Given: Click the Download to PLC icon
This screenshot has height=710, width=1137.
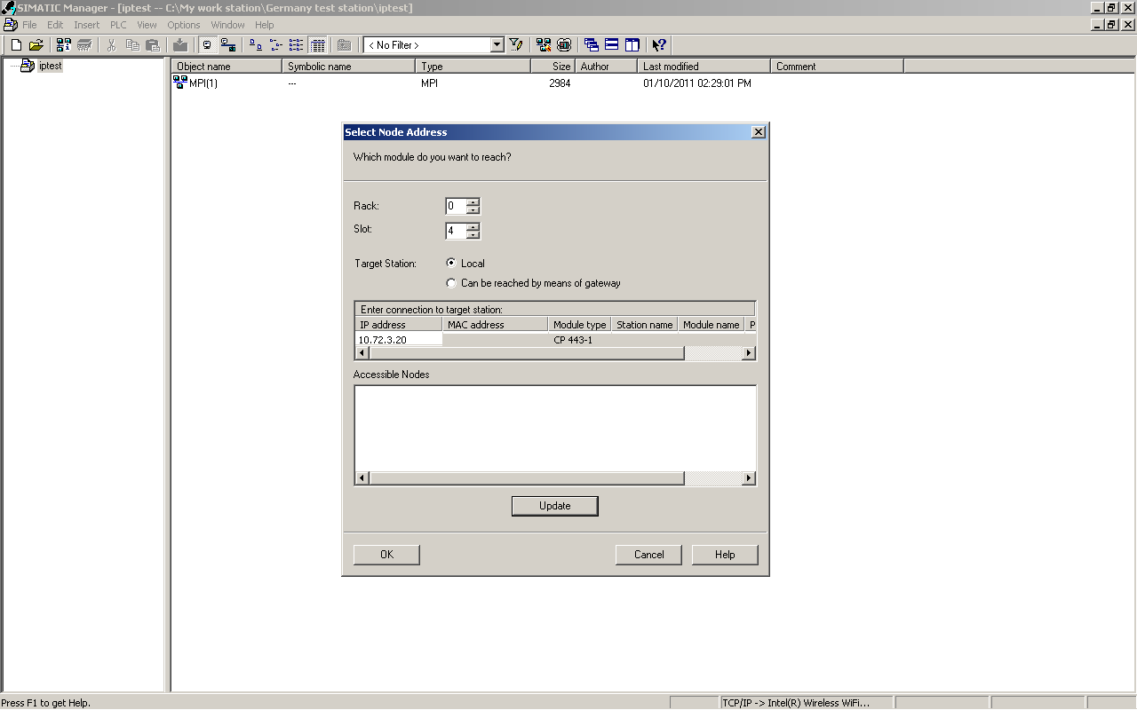Looking at the screenshot, I should click(x=180, y=45).
